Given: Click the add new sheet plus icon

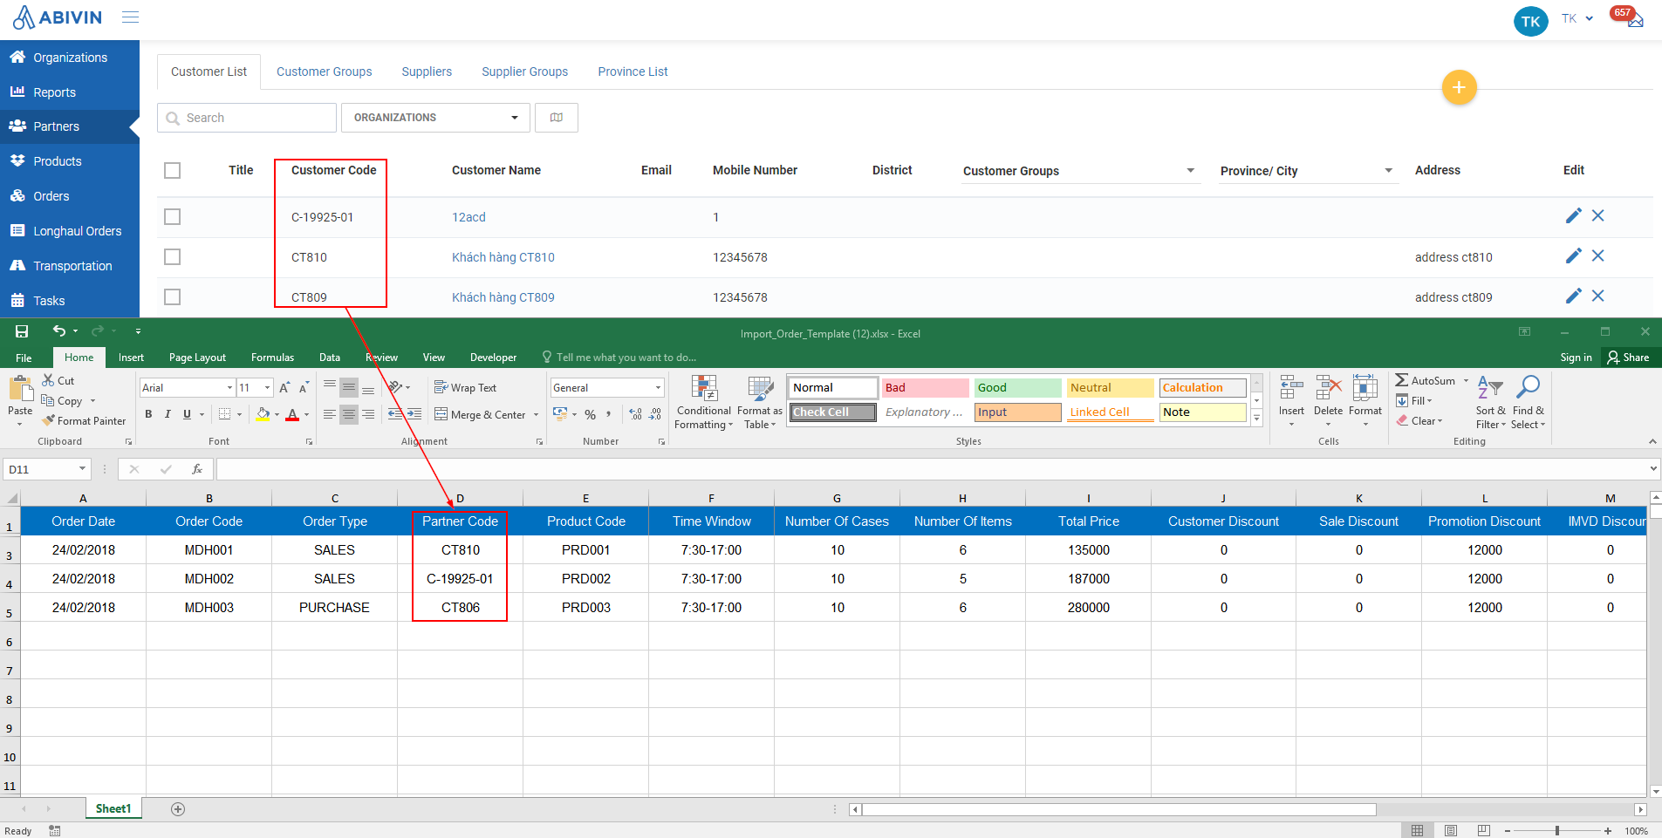Looking at the screenshot, I should (x=178, y=809).
